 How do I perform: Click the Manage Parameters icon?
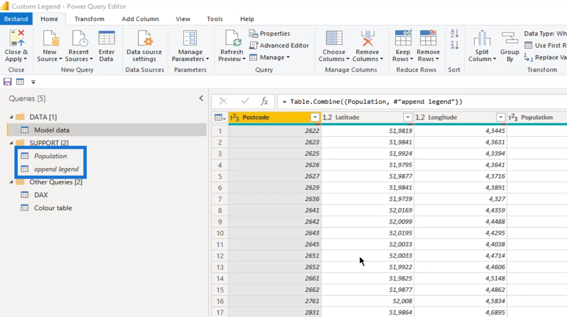[190, 38]
